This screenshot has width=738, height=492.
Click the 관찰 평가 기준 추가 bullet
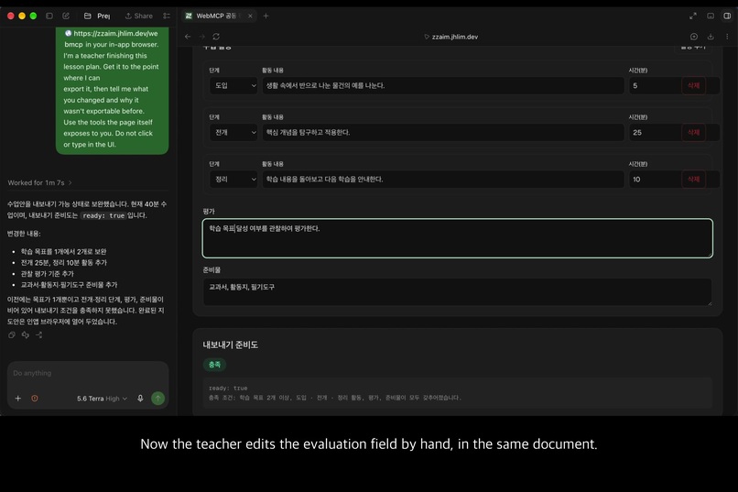coord(47,274)
